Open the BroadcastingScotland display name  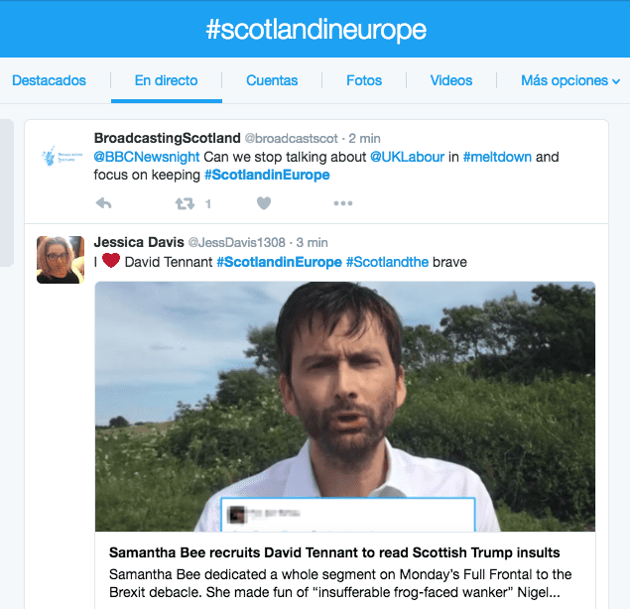[x=167, y=138]
